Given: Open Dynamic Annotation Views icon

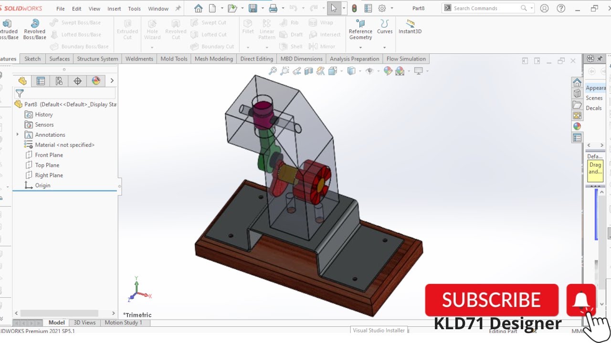Looking at the screenshot, I should pos(320,71).
